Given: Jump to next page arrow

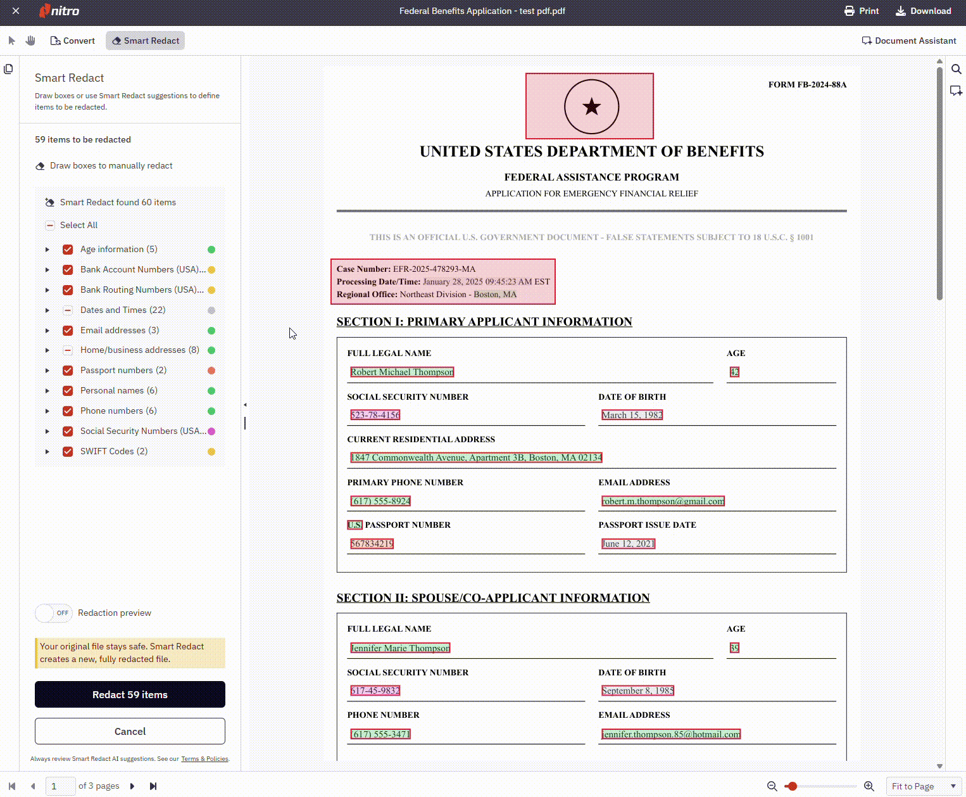Looking at the screenshot, I should (132, 786).
